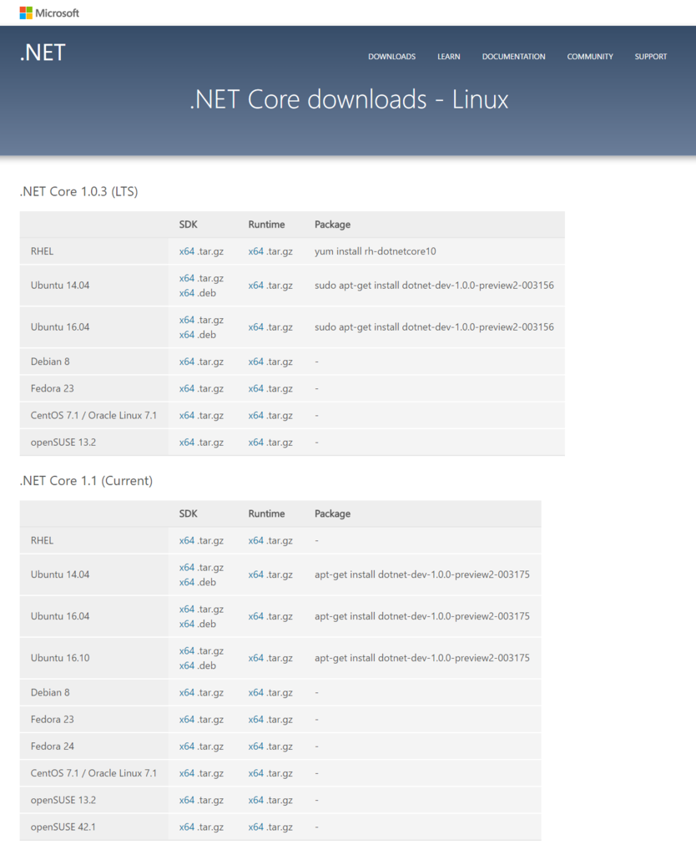Click the 'openSUSE 42.1' row label
The height and width of the screenshot is (855, 696).
click(x=63, y=827)
